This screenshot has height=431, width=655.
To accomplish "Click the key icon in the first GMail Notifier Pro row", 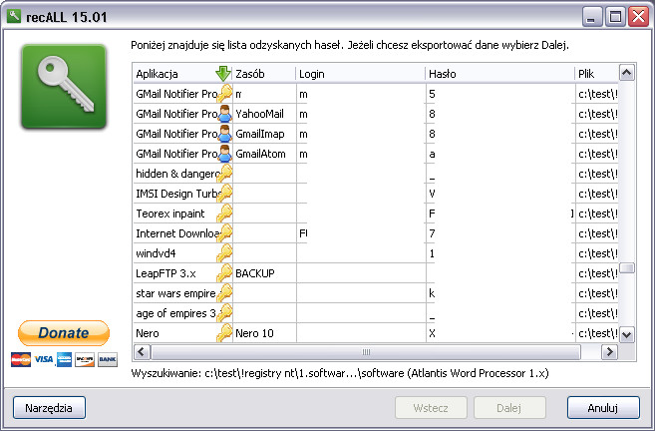I will 224,93.
